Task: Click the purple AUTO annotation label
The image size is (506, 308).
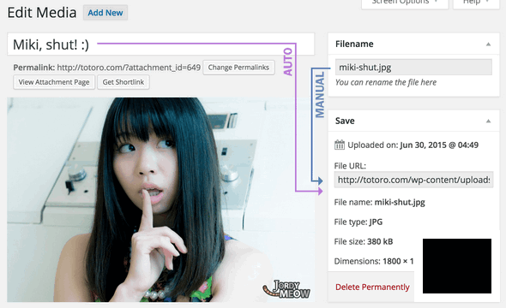Action: (x=287, y=62)
